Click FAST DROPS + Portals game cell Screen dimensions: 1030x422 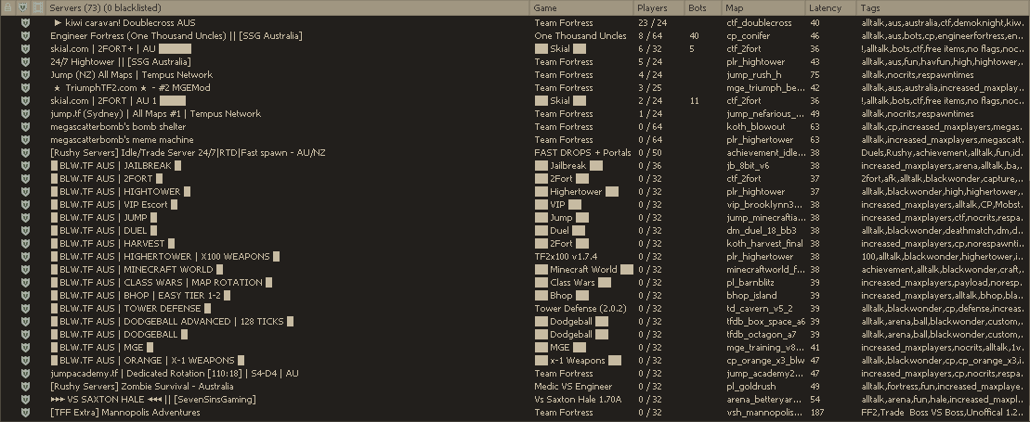582,153
